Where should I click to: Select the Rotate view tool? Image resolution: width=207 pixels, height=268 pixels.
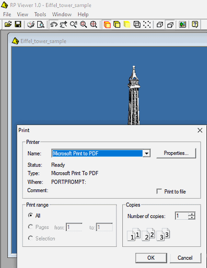coord(53,24)
